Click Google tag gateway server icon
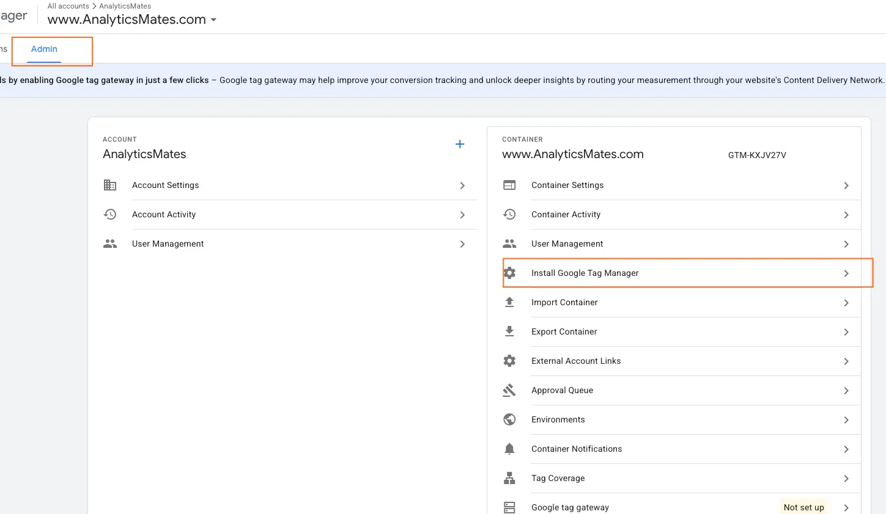 click(x=509, y=507)
